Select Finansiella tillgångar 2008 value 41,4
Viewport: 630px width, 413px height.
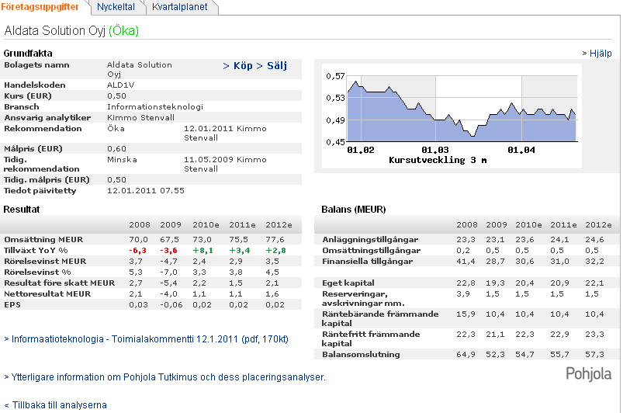(x=466, y=261)
